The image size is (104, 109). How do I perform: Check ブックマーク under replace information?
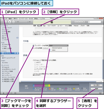tap(35, 69)
